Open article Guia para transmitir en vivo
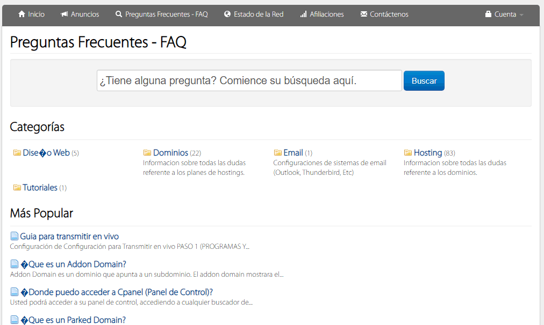The width and height of the screenshot is (544, 325). coord(69,237)
